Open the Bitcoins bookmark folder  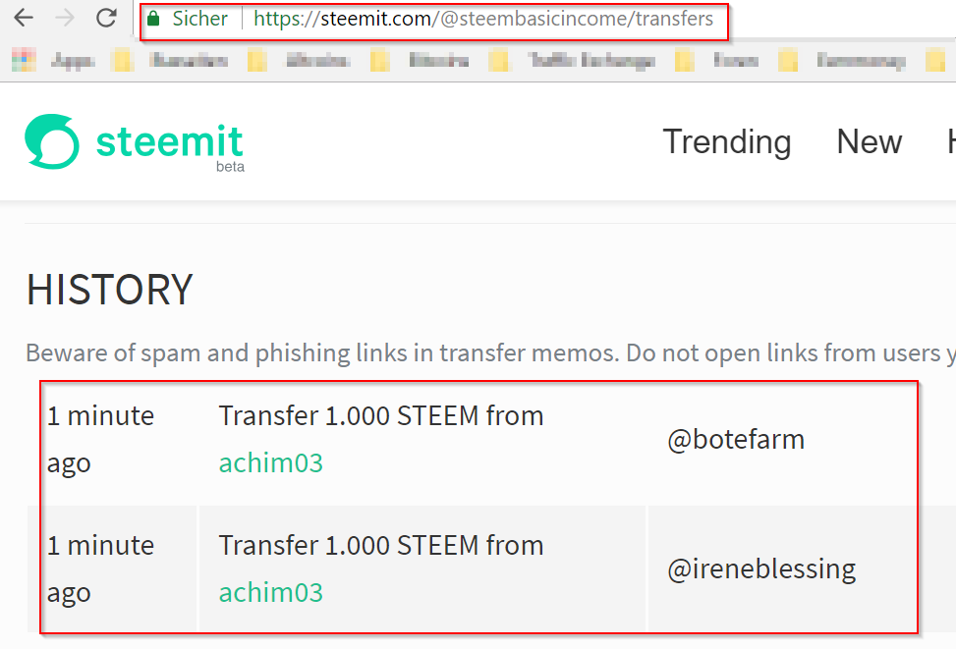tap(438, 61)
